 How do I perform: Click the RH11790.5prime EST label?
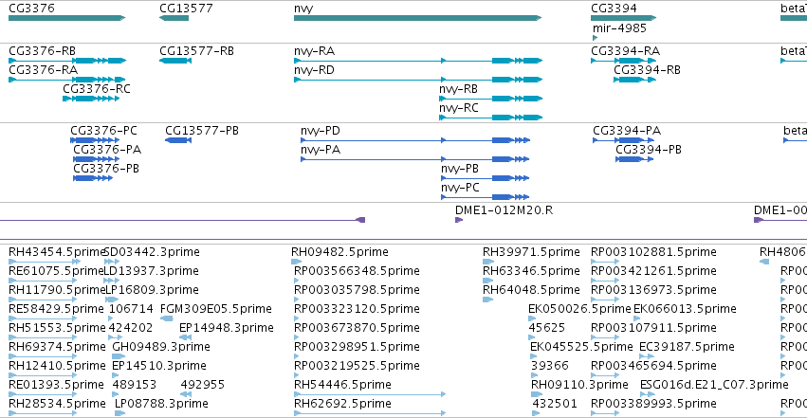click(x=57, y=290)
